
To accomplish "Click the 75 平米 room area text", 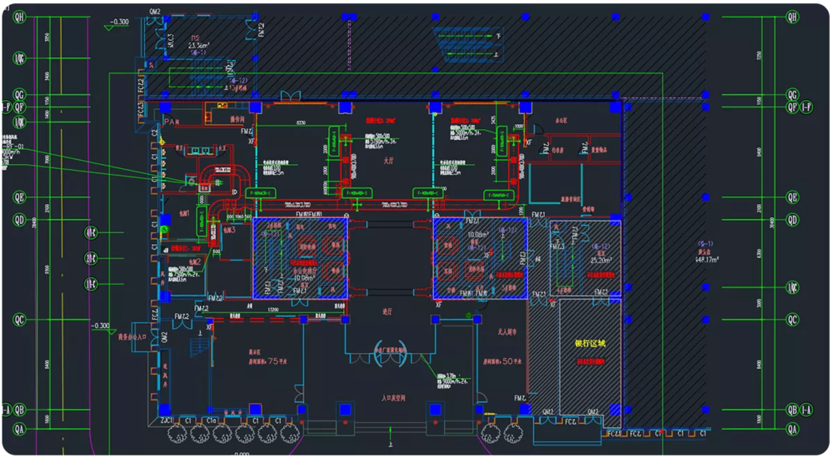I will point(277,361).
